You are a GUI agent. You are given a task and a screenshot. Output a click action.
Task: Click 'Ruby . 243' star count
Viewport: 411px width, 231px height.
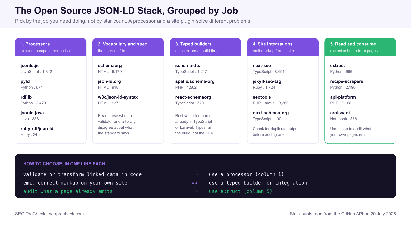click(x=30, y=134)
